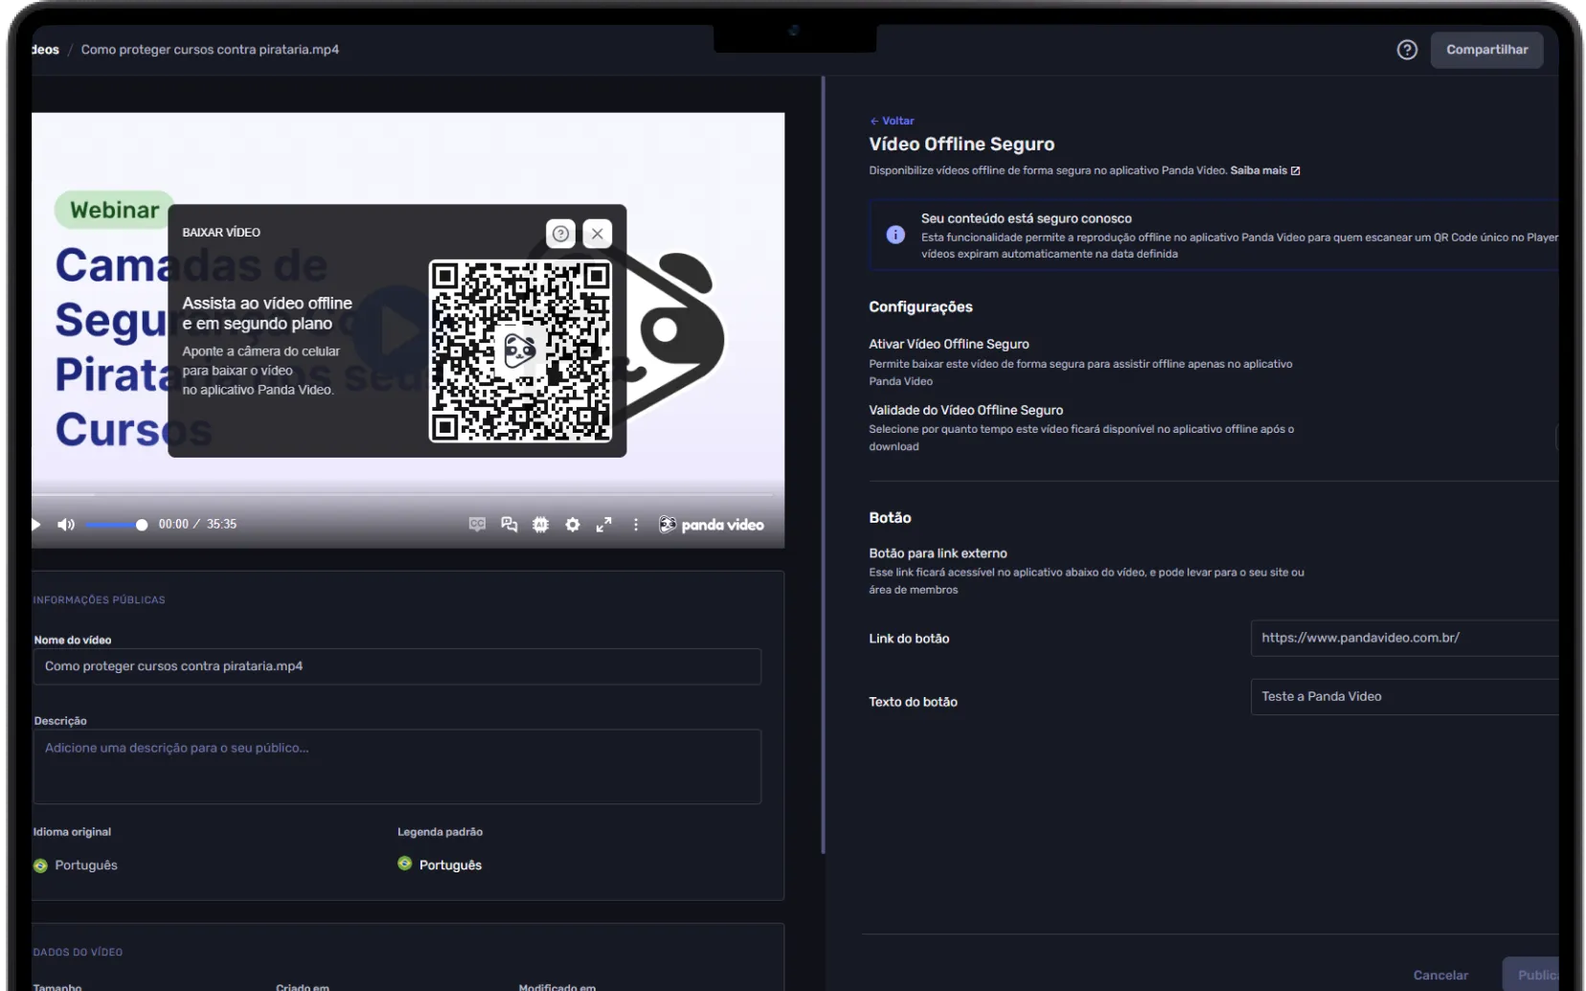Close the Baixar Vídeo QR popup
1586x991 pixels.
click(598, 234)
